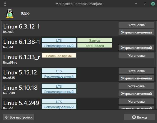Click the Выход exit button
This screenshot has height=123, width=157.
pyautogui.click(x=140, y=117)
